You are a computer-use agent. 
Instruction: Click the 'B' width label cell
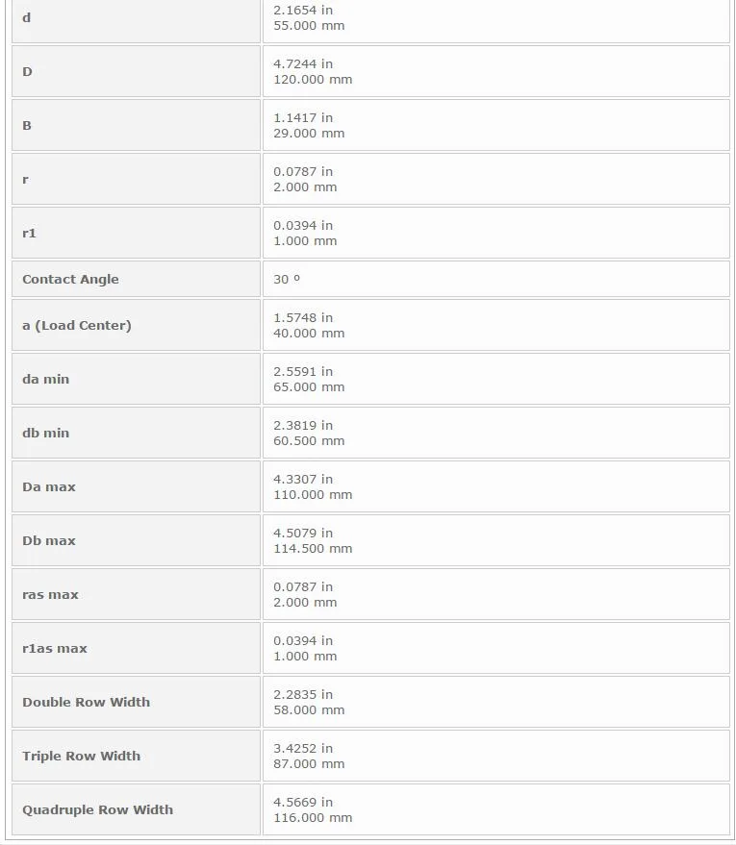point(136,125)
